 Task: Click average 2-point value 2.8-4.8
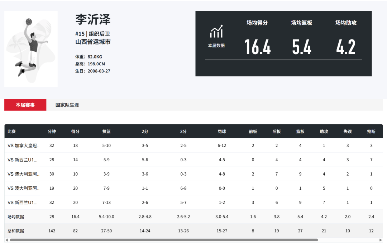[x=145, y=217]
